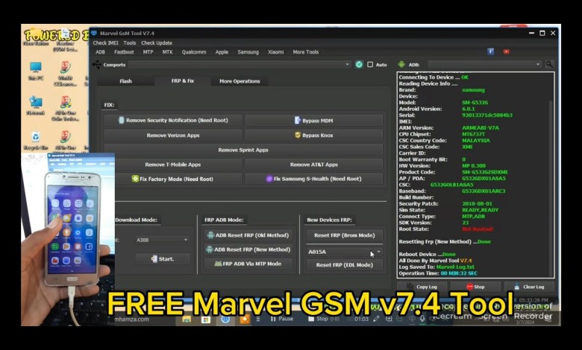Switch to the Samsung tab

pos(248,52)
